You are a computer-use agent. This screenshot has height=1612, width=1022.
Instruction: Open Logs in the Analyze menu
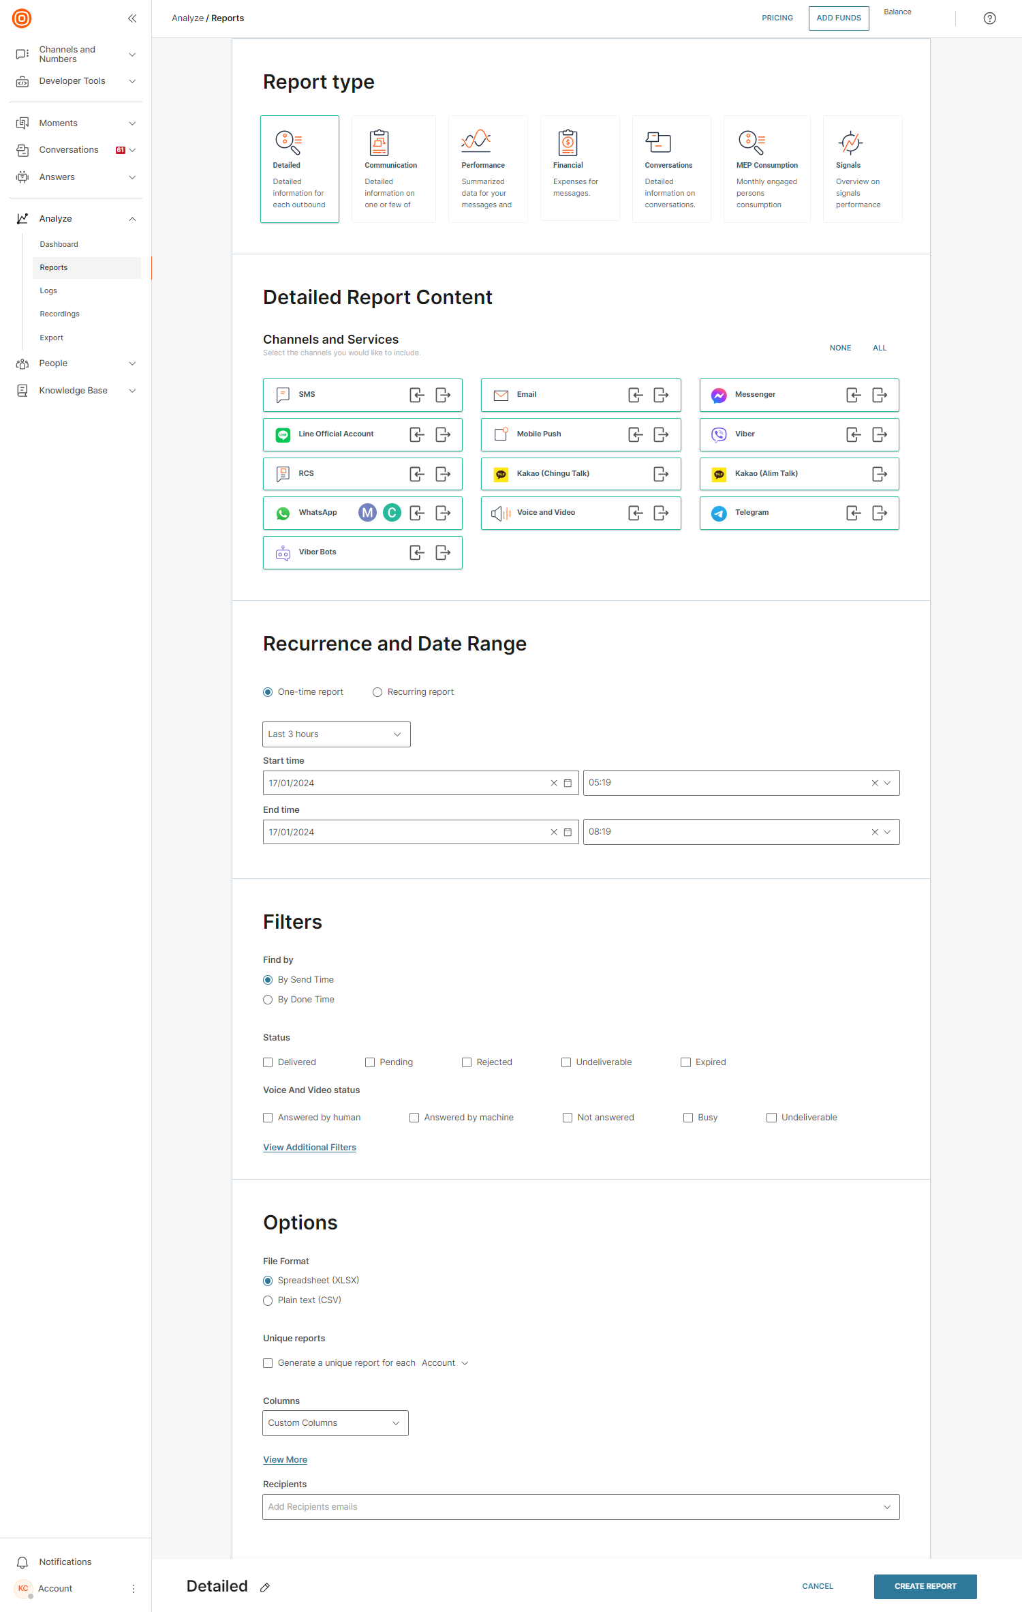48,291
